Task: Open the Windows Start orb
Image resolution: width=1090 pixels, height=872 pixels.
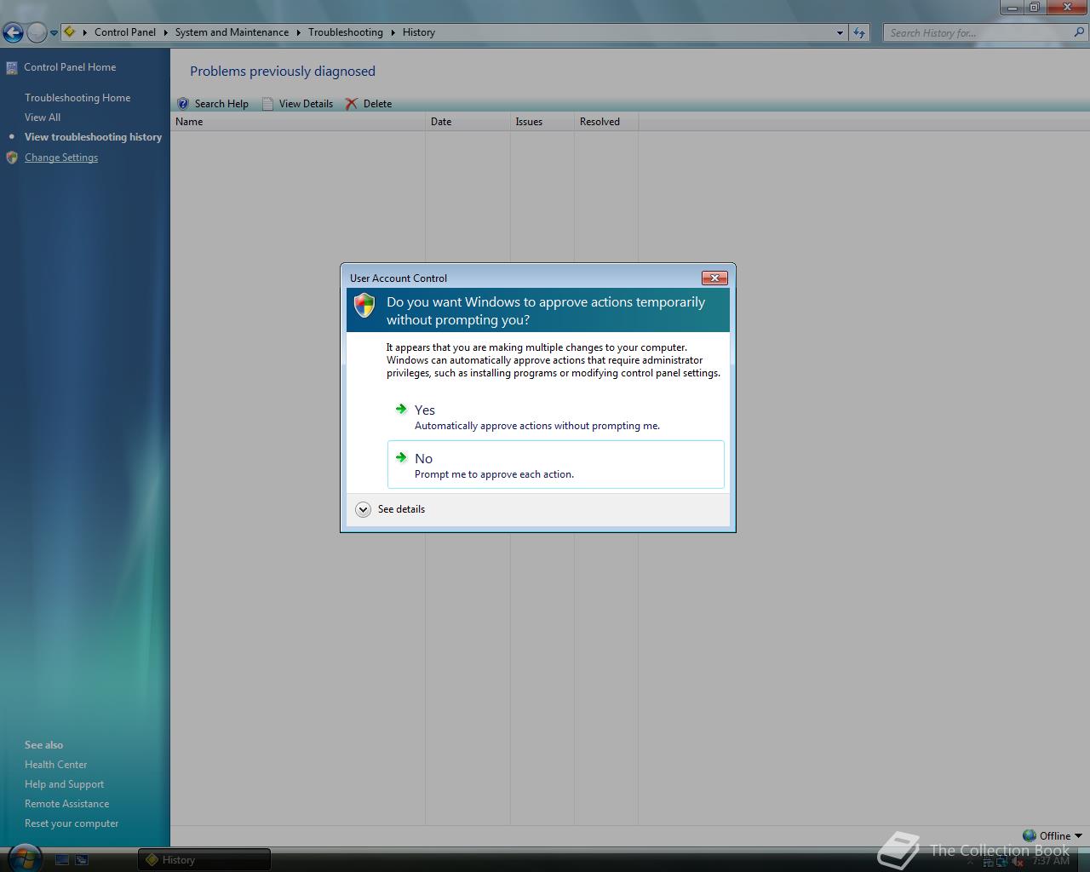Action: pyautogui.click(x=24, y=857)
